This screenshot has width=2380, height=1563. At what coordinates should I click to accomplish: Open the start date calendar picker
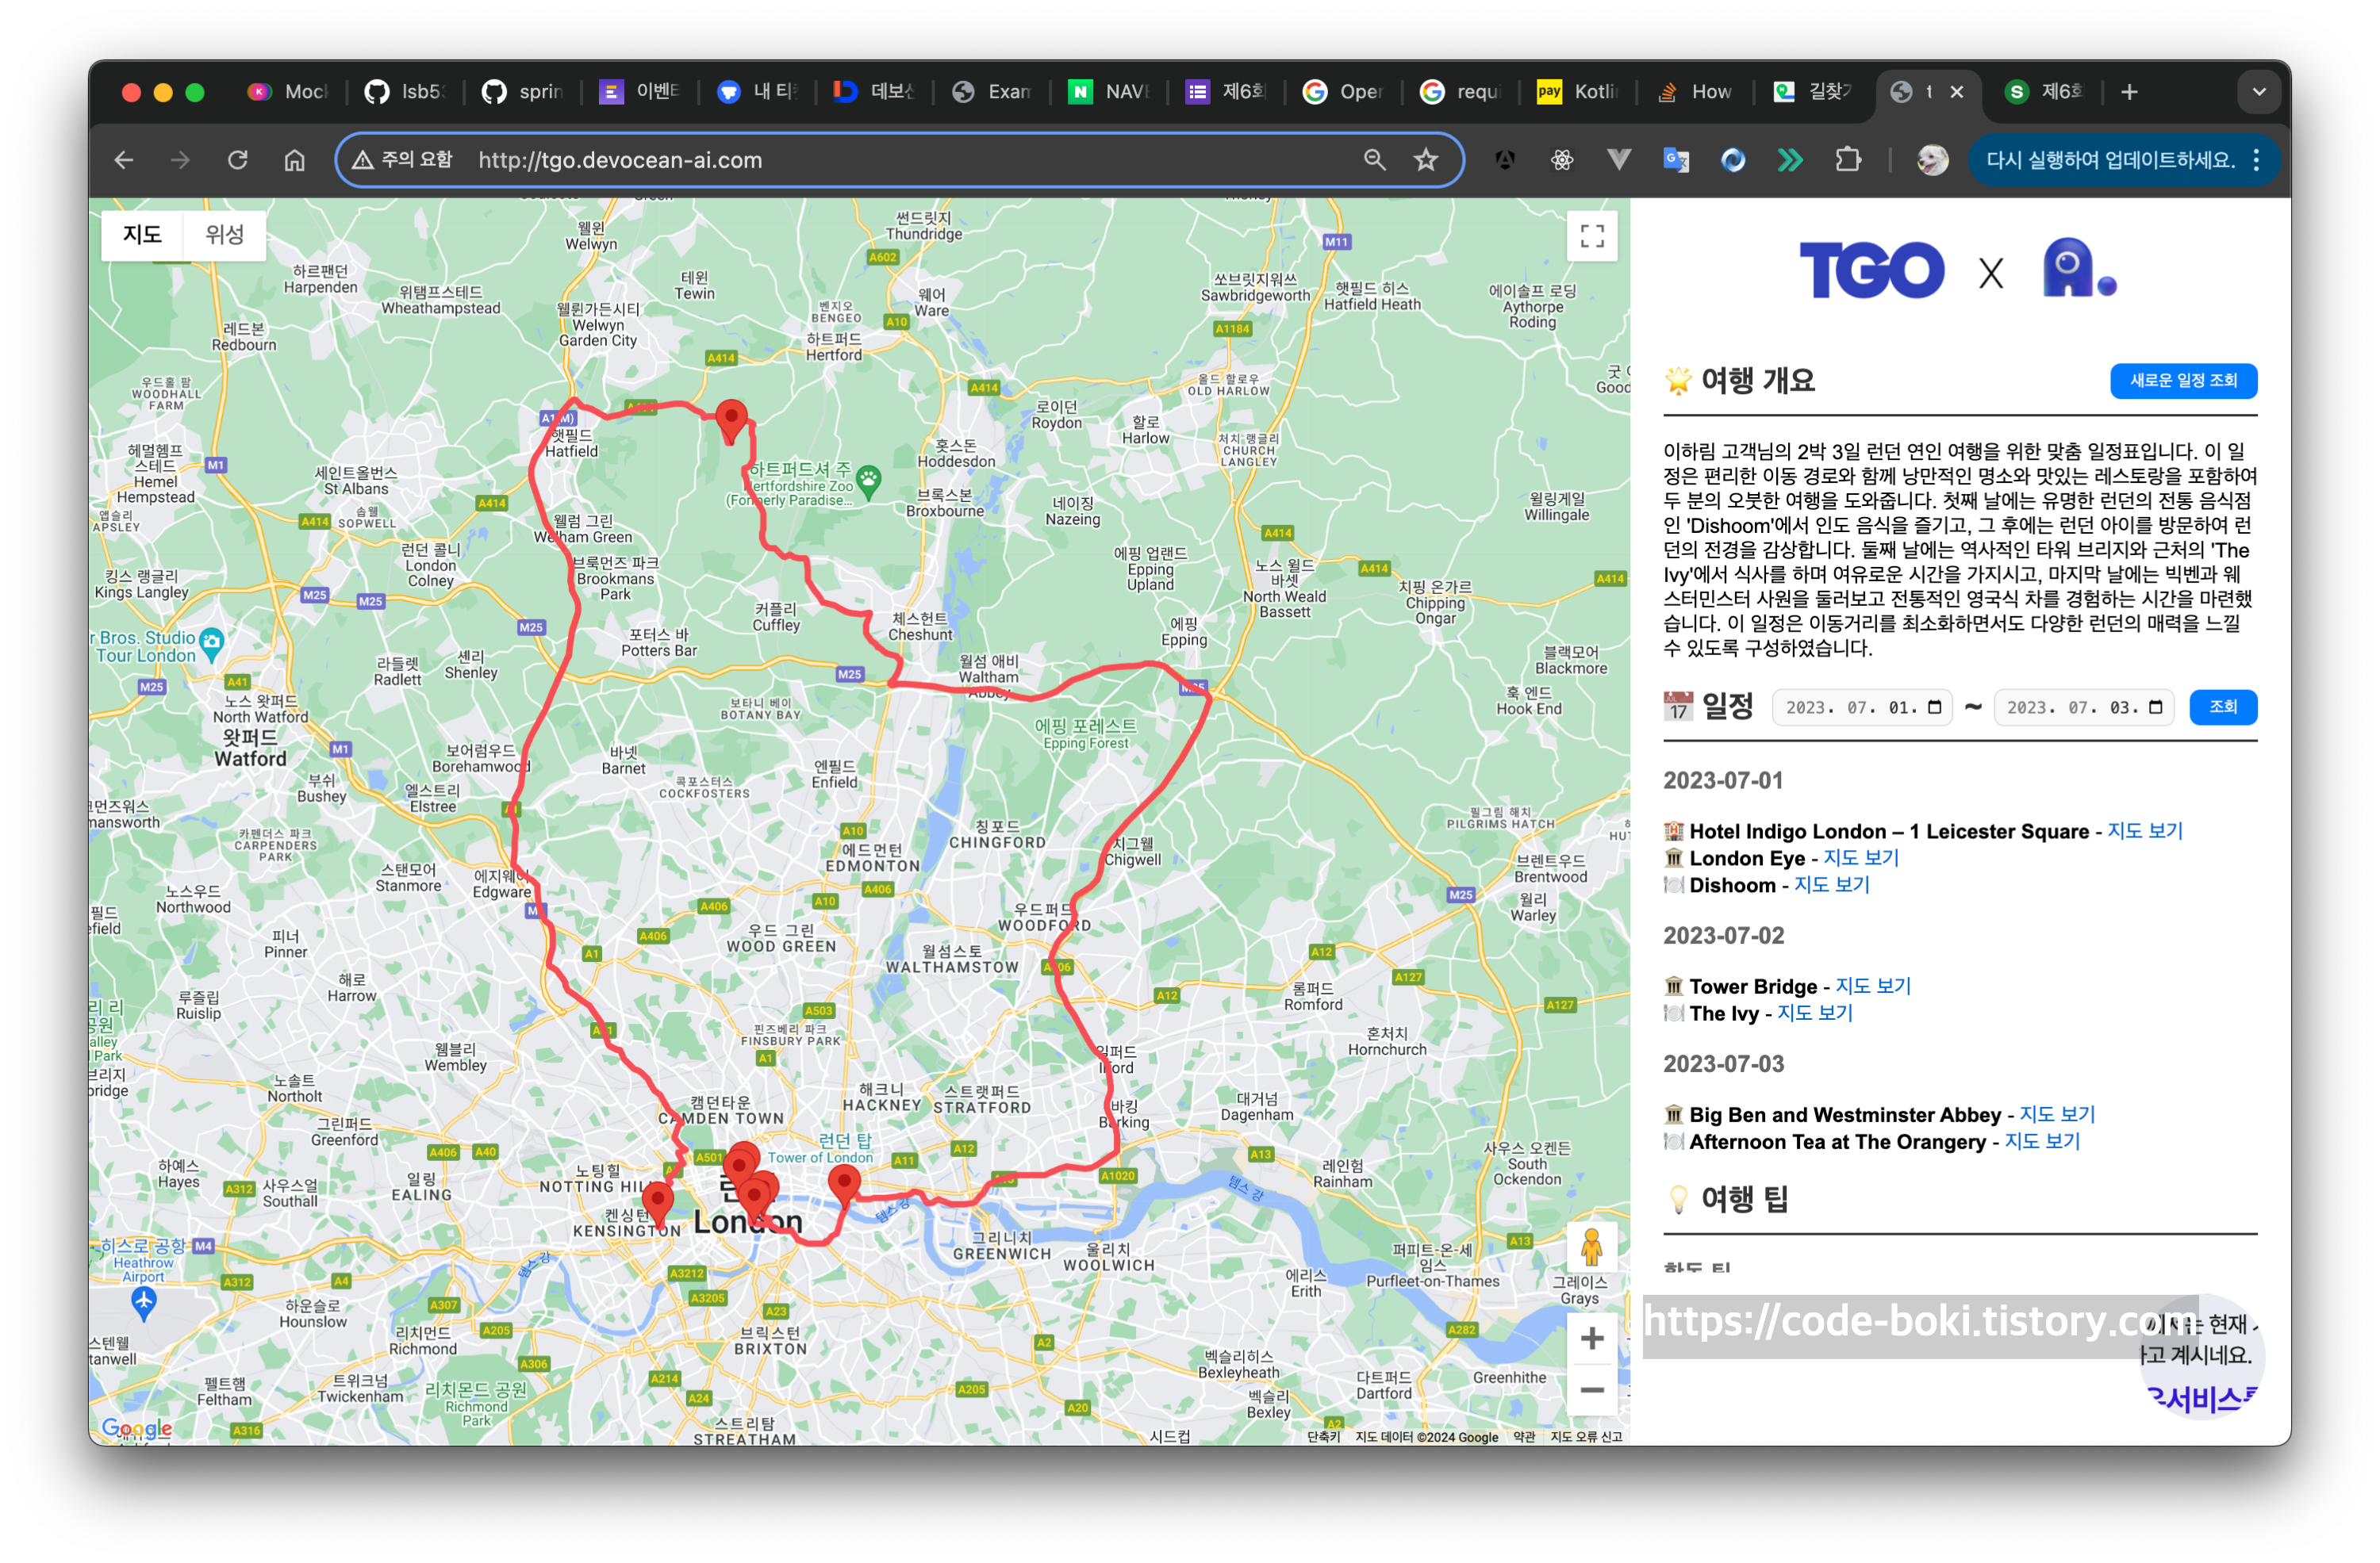coord(1934,707)
